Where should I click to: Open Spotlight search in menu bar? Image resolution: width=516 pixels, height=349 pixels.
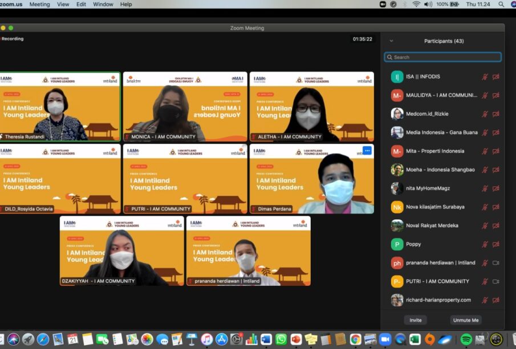(501, 5)
